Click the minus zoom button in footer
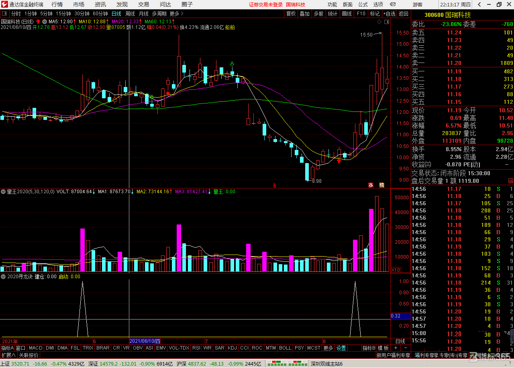 pyautogui.click(x=405, y=348)
